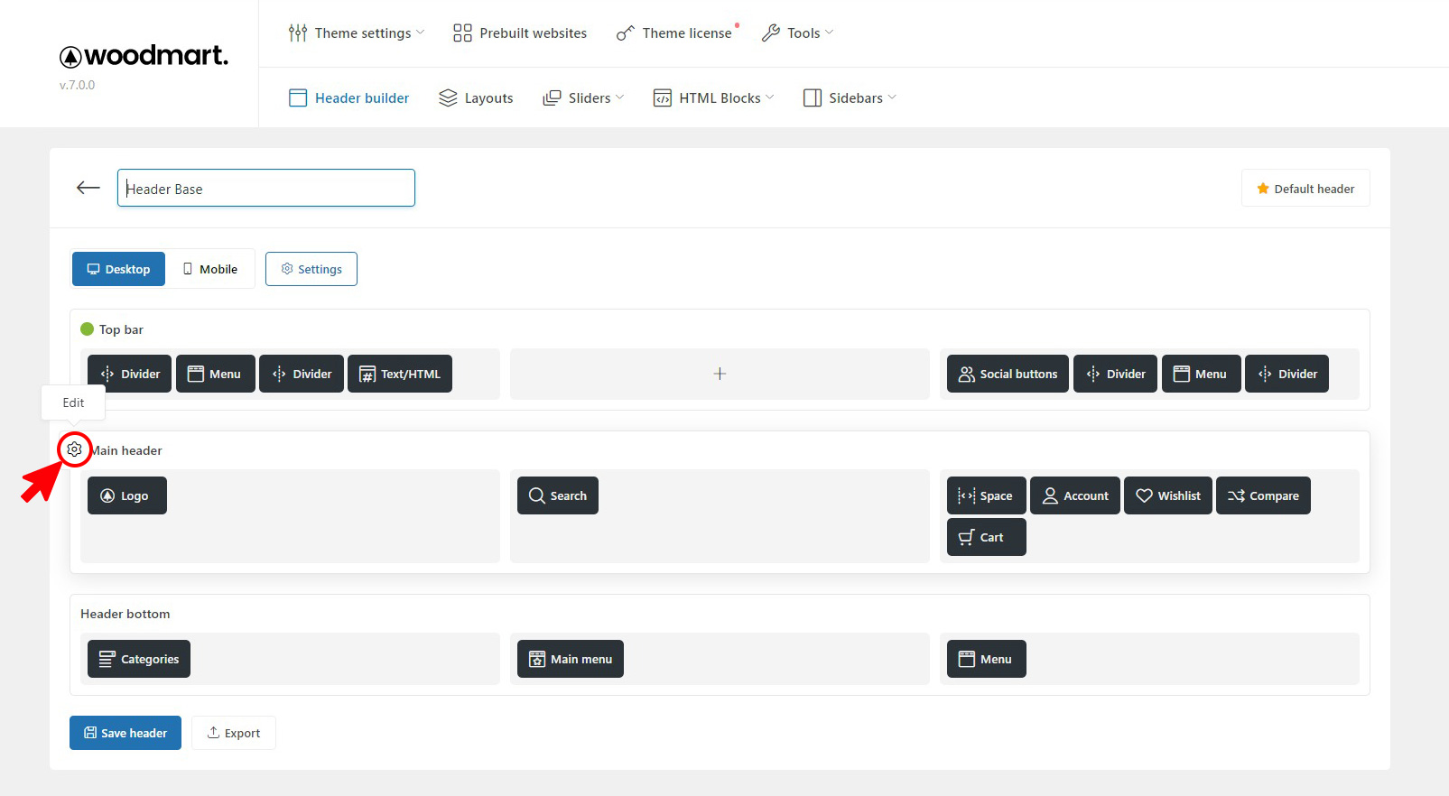
Task: Switch to Mobile view
Action: point(210,269)
